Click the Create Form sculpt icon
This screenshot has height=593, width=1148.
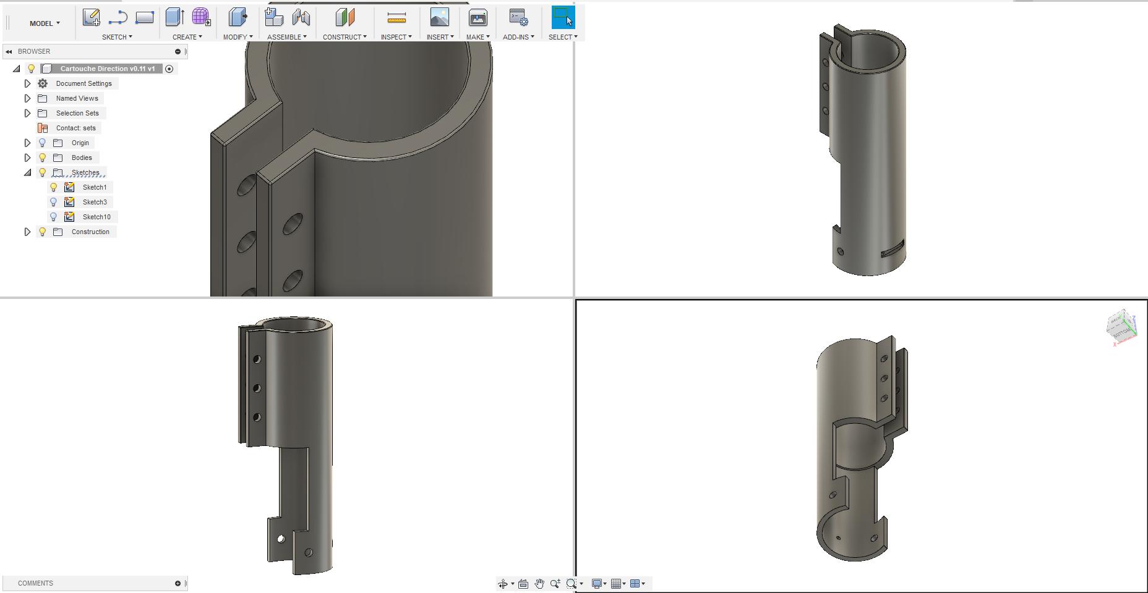[x=201, y=17]
